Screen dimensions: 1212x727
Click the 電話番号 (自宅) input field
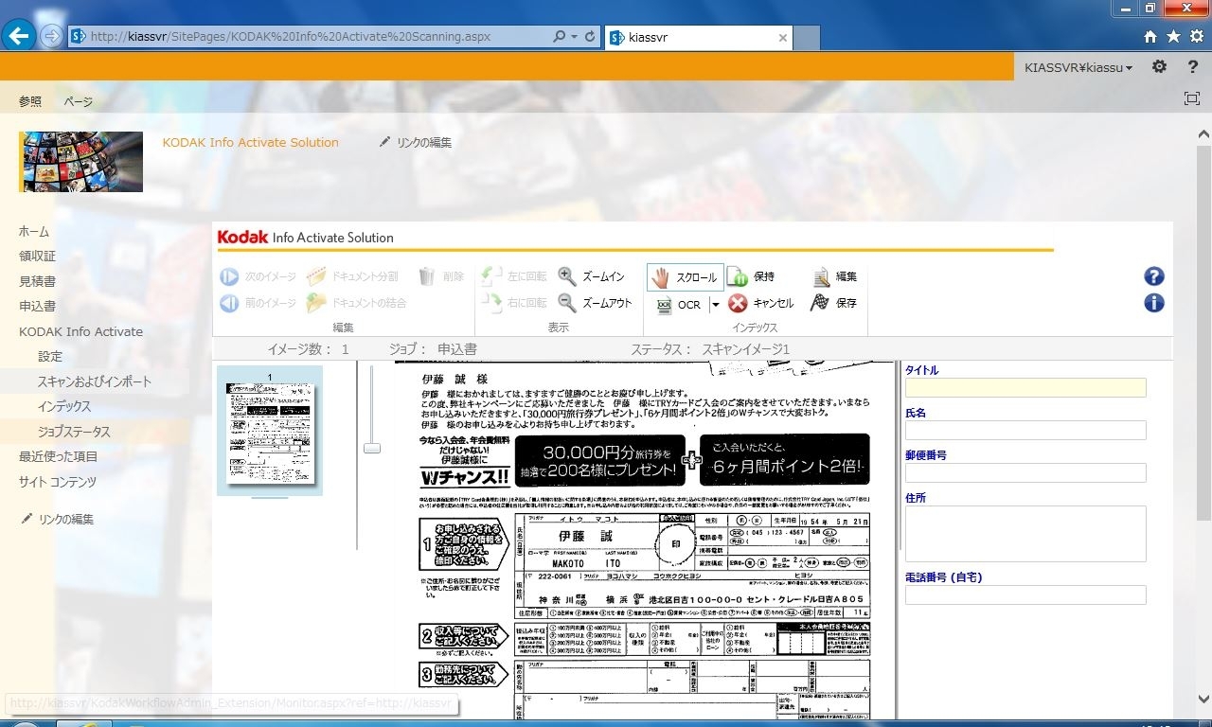tap(1025, 594)
